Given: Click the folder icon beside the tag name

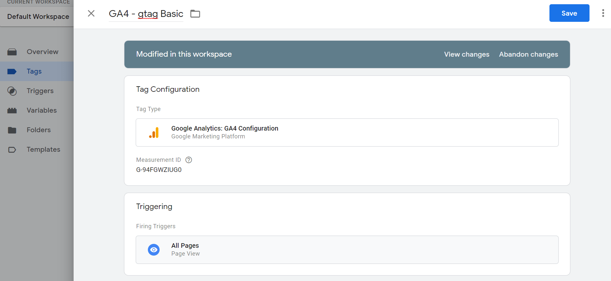Looking at the screenshot, I should point(195,14).
